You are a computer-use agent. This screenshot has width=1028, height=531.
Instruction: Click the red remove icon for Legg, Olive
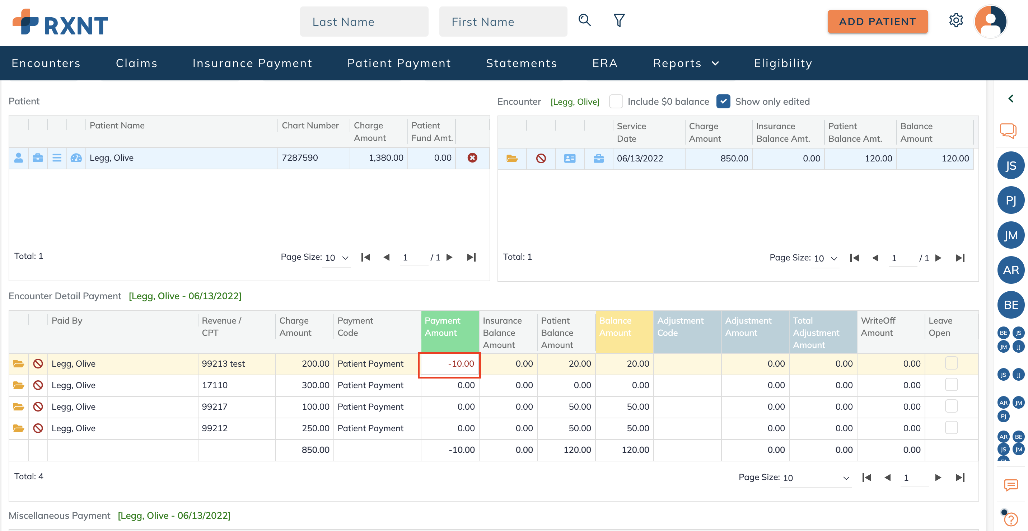tap(472, 158)
